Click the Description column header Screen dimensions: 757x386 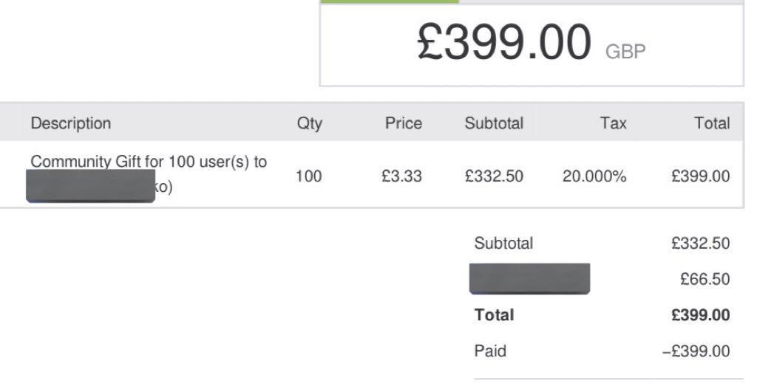71,123
